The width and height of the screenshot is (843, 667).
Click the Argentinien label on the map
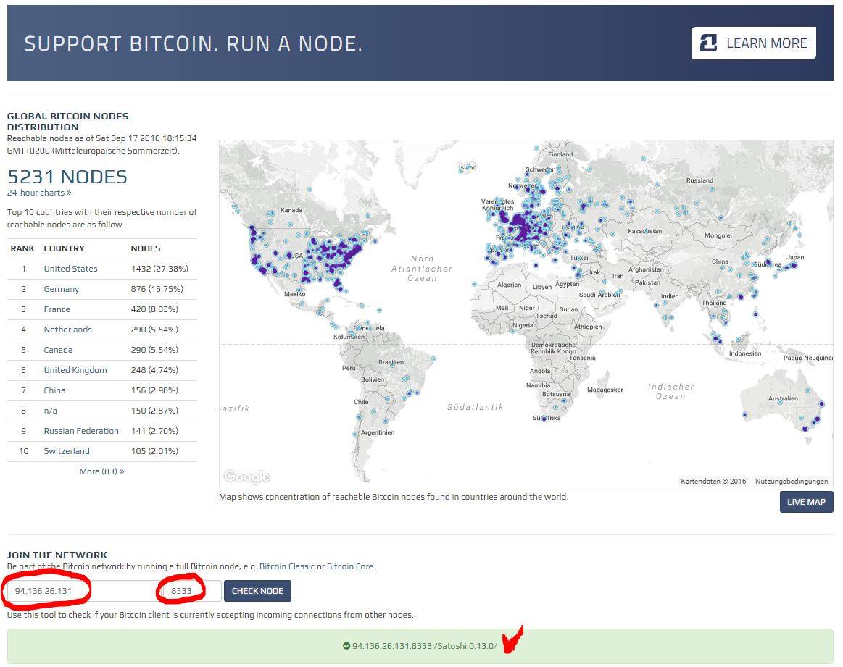[x=378, y=432]
